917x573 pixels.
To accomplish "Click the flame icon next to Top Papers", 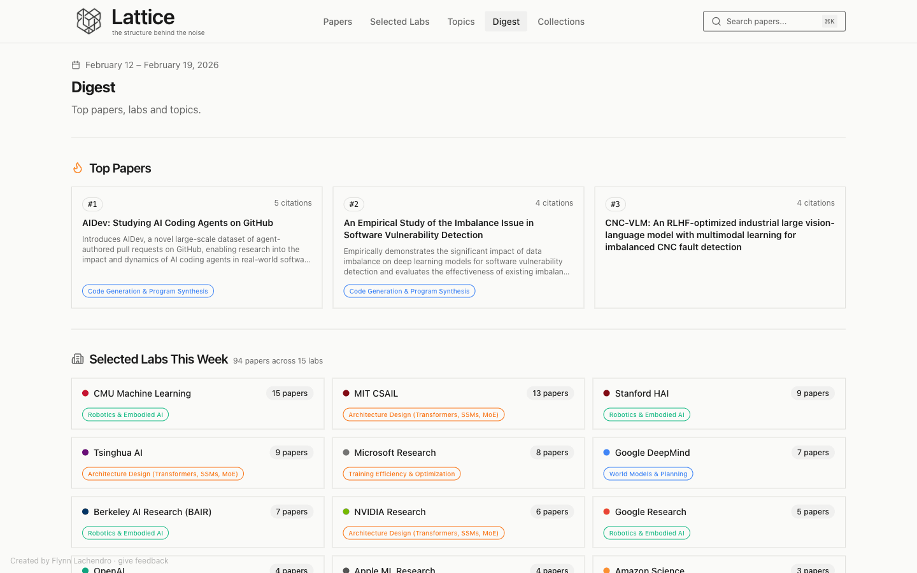I will [77, 167].
